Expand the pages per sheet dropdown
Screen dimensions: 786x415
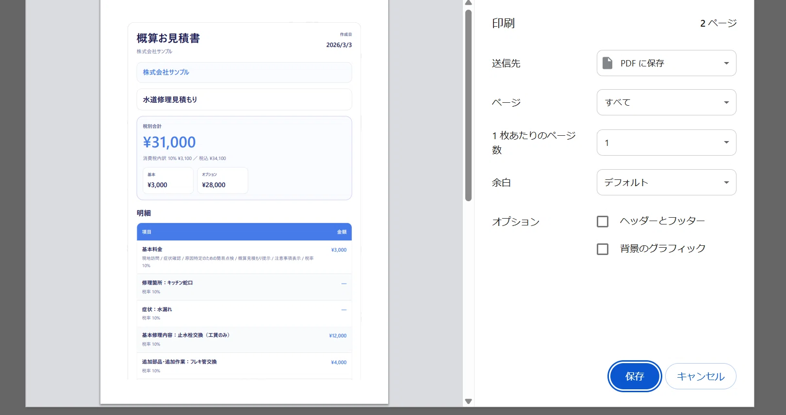pyautogui.click(x=666, y=143)
